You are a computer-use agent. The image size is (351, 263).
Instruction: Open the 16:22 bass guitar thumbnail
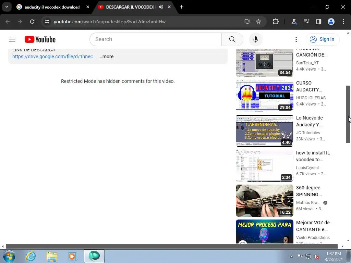[264, 200]
